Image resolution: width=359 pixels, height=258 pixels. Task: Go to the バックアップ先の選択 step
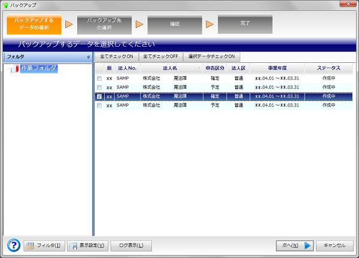pyautogui.click(x=104, y=24)
